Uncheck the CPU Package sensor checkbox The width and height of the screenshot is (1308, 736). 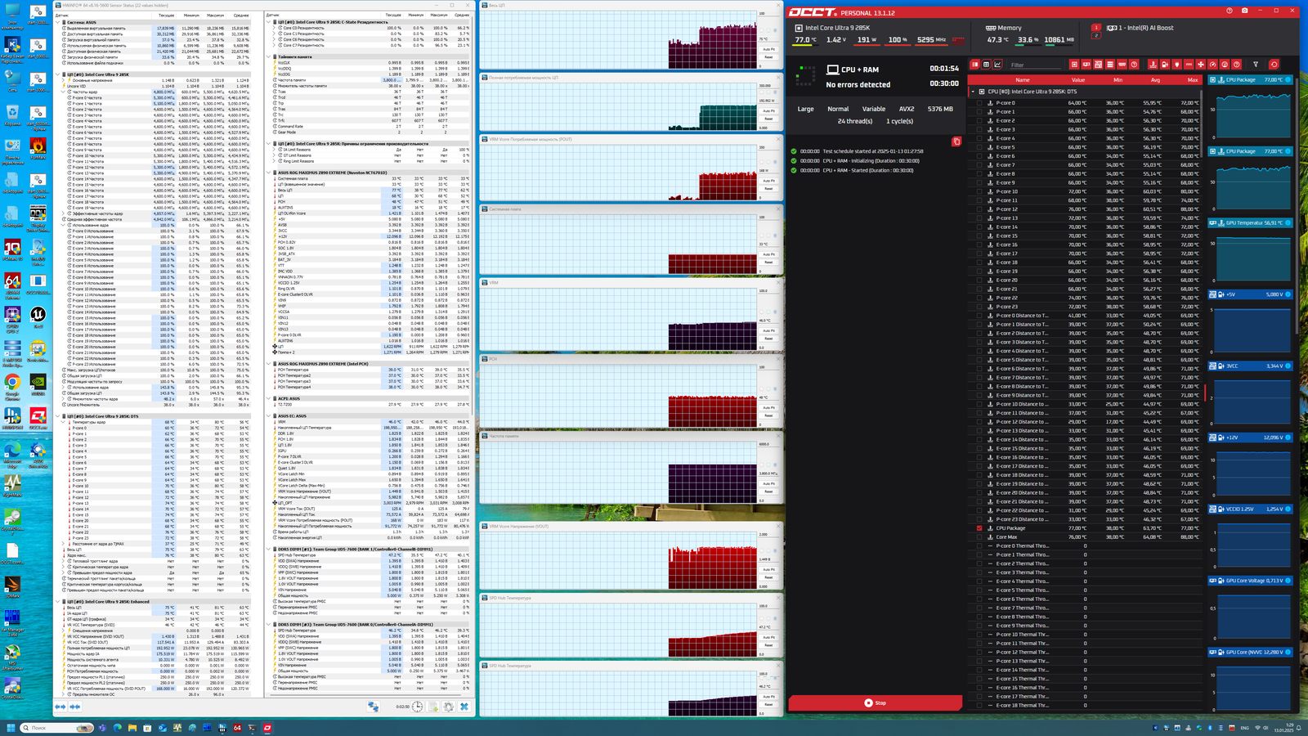click(x=979, y=528)
